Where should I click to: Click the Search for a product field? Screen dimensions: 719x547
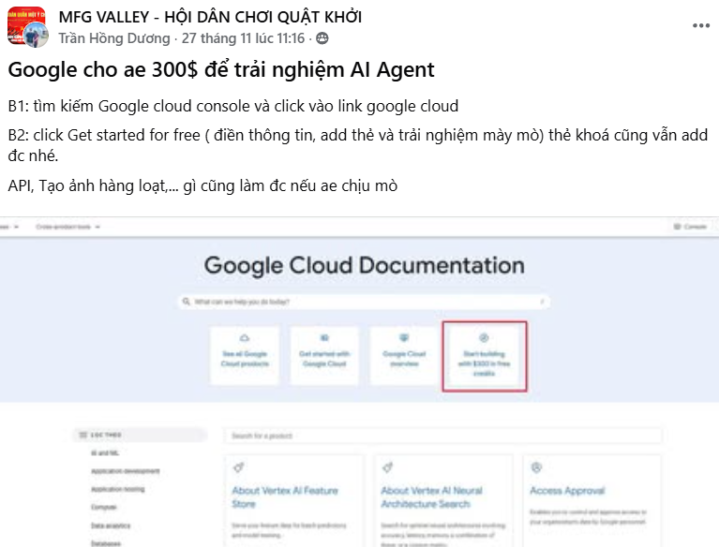[442, 436]
